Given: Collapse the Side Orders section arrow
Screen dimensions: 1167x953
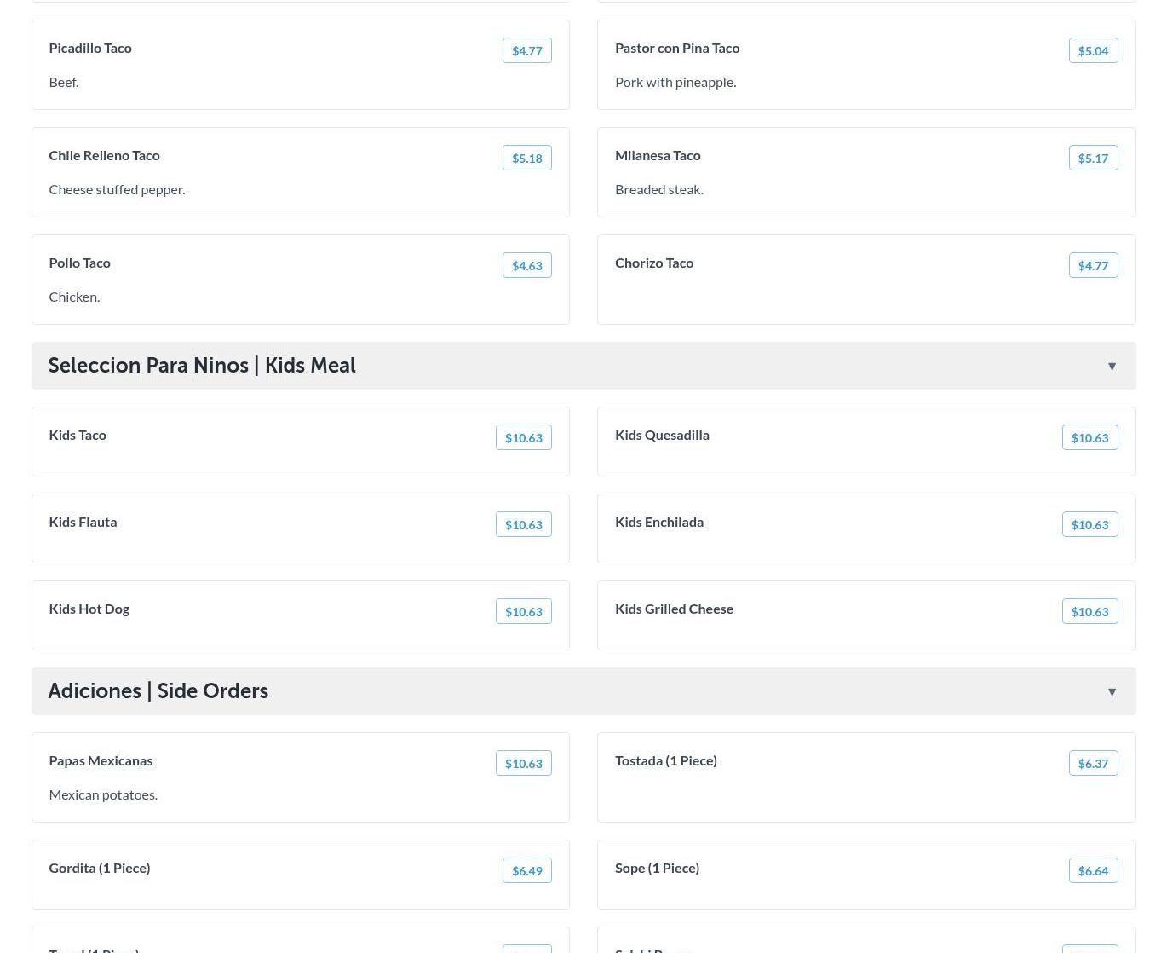Looking at the screenshot, I should (x=1112, y=692).
